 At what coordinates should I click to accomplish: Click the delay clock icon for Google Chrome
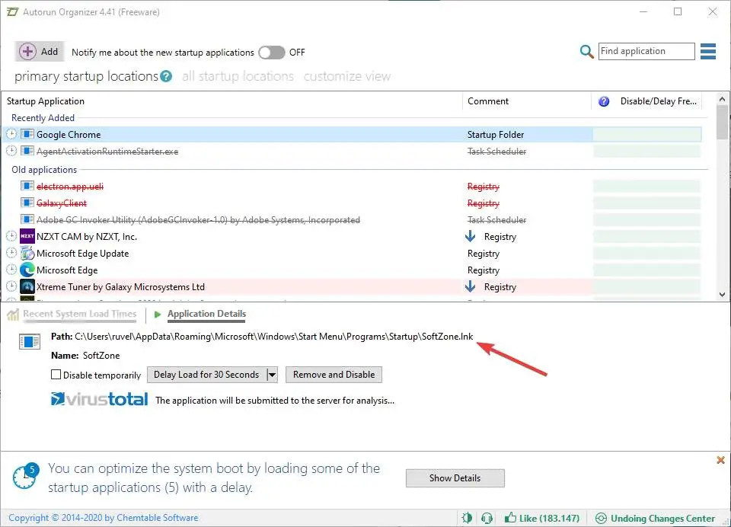[x=11, y=134]
